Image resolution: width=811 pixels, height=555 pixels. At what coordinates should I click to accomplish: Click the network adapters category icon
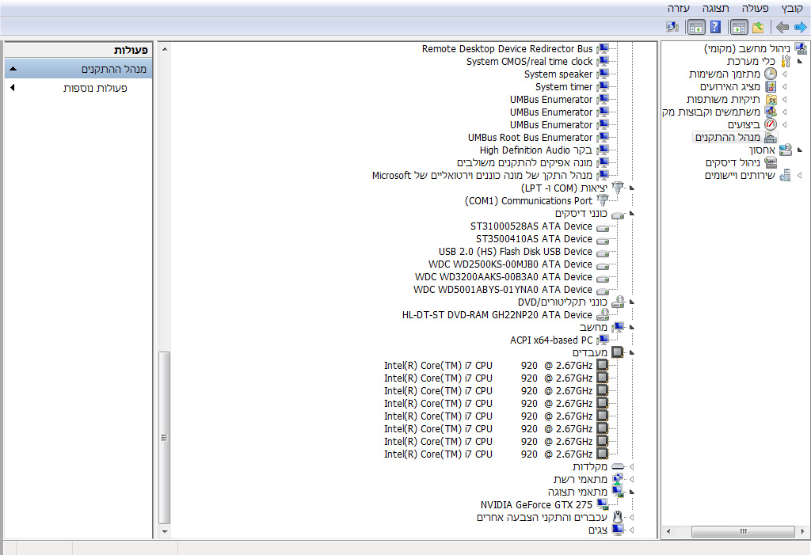pyautogui.click(x=618, y=480)
